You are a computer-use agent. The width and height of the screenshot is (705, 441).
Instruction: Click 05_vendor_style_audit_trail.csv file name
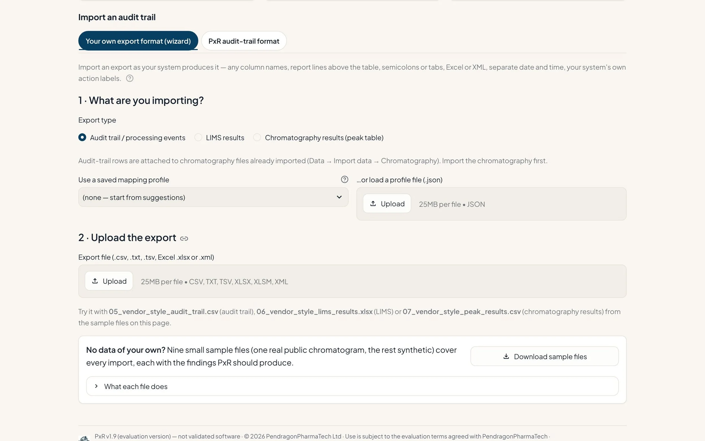pyautogui.click(x=163, y=311)
